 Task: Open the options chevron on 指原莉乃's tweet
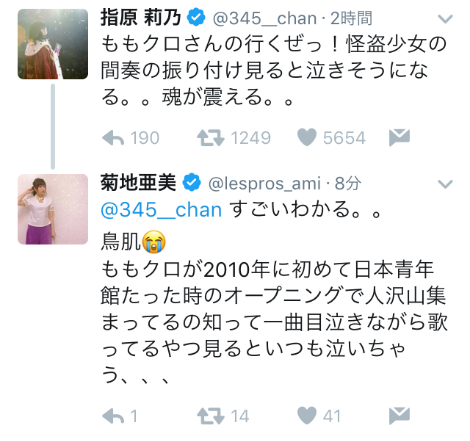click(445, 19)
